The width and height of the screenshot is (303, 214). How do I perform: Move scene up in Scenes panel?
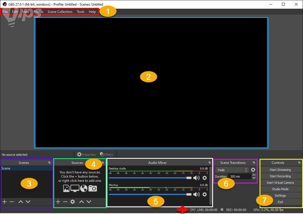point(21,202)
